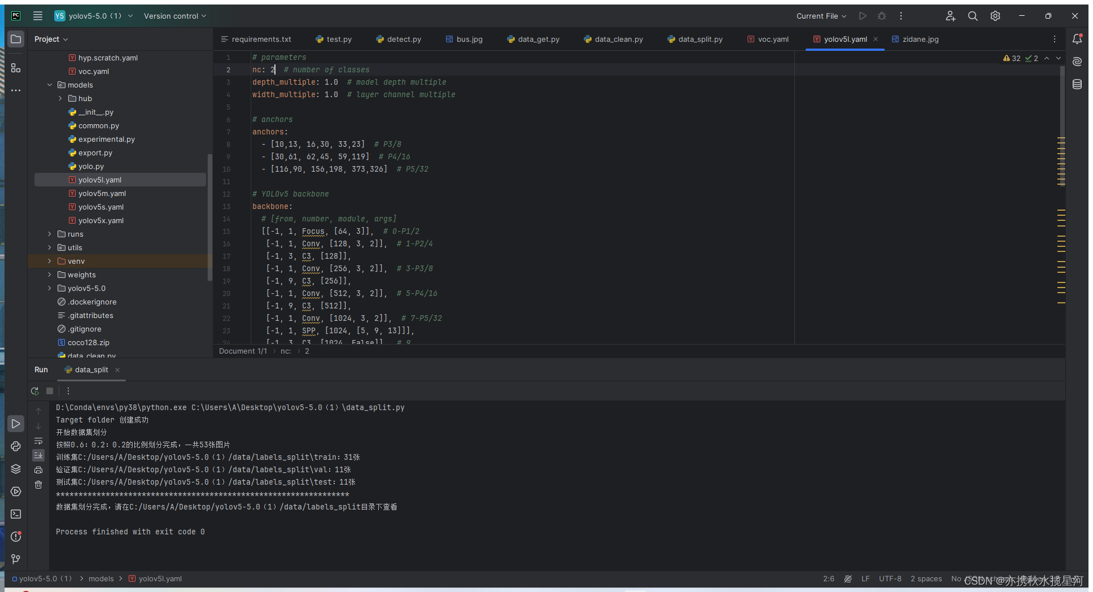Click models in status breadcrumb

pos(101,579)
